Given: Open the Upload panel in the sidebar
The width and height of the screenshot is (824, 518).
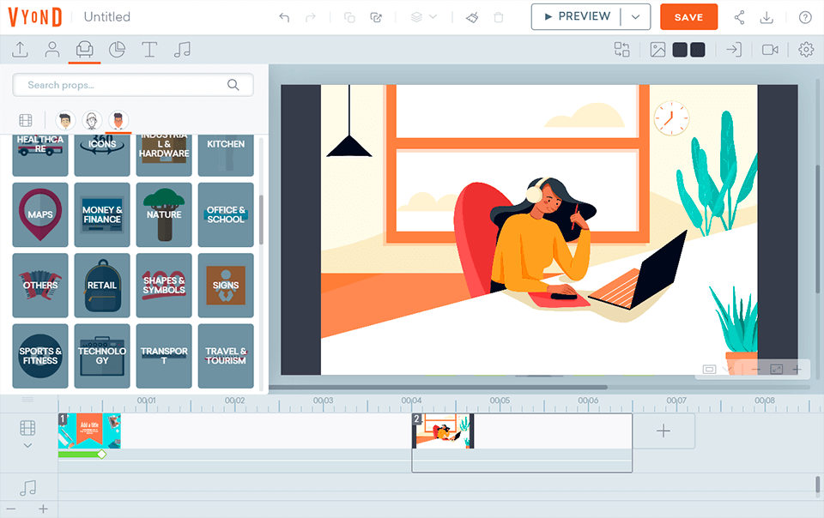Looking at the screenshot, I should 19,50.
